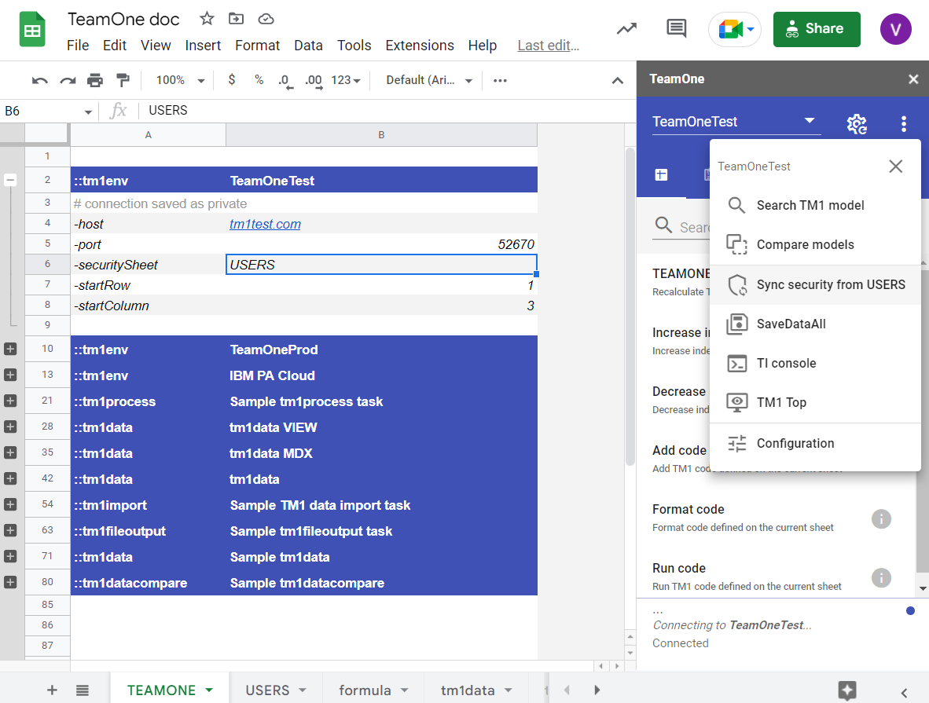The width and height of the screenshot is (929, 703).
Task: Click the Share button
Action: (x=817, y=29)
